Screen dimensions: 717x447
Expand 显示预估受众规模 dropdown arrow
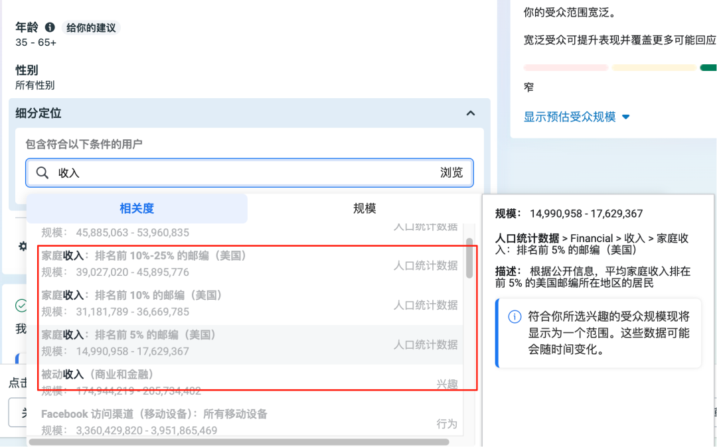tap(626, 117)
